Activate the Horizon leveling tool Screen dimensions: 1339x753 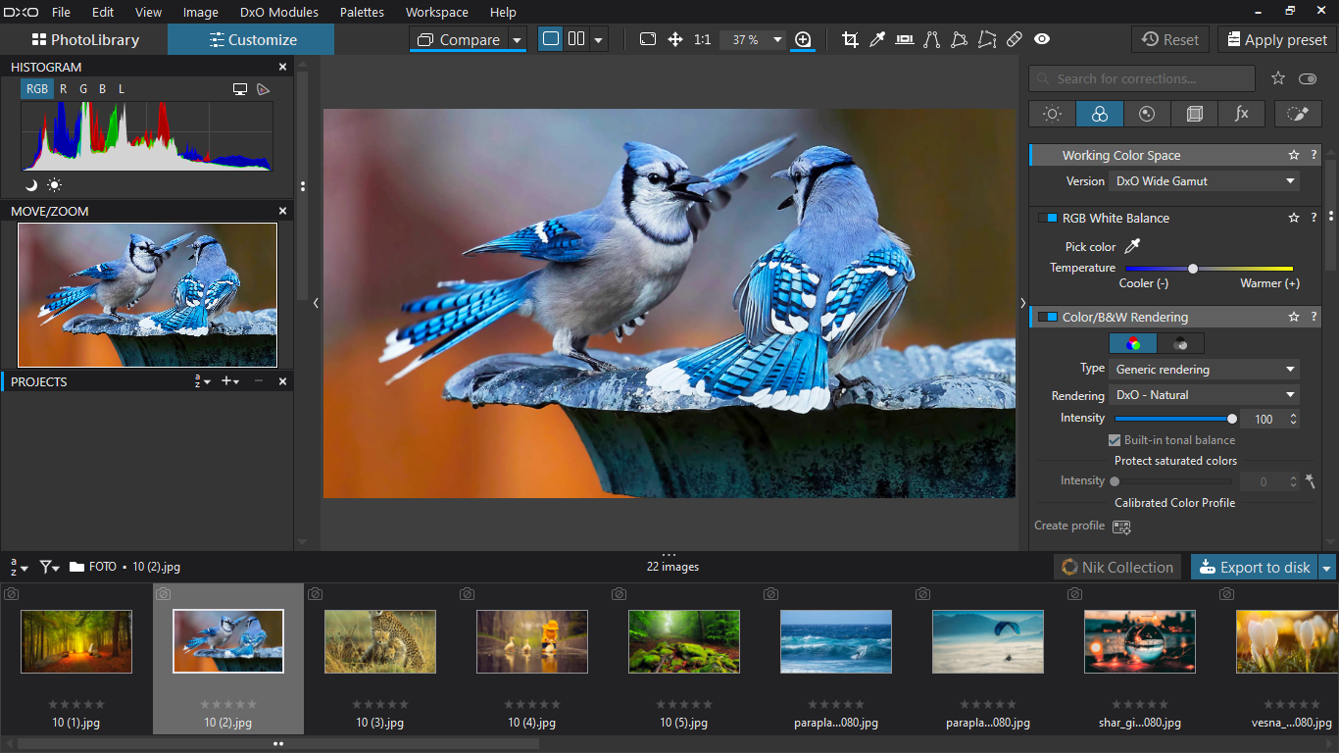(905, 39)
